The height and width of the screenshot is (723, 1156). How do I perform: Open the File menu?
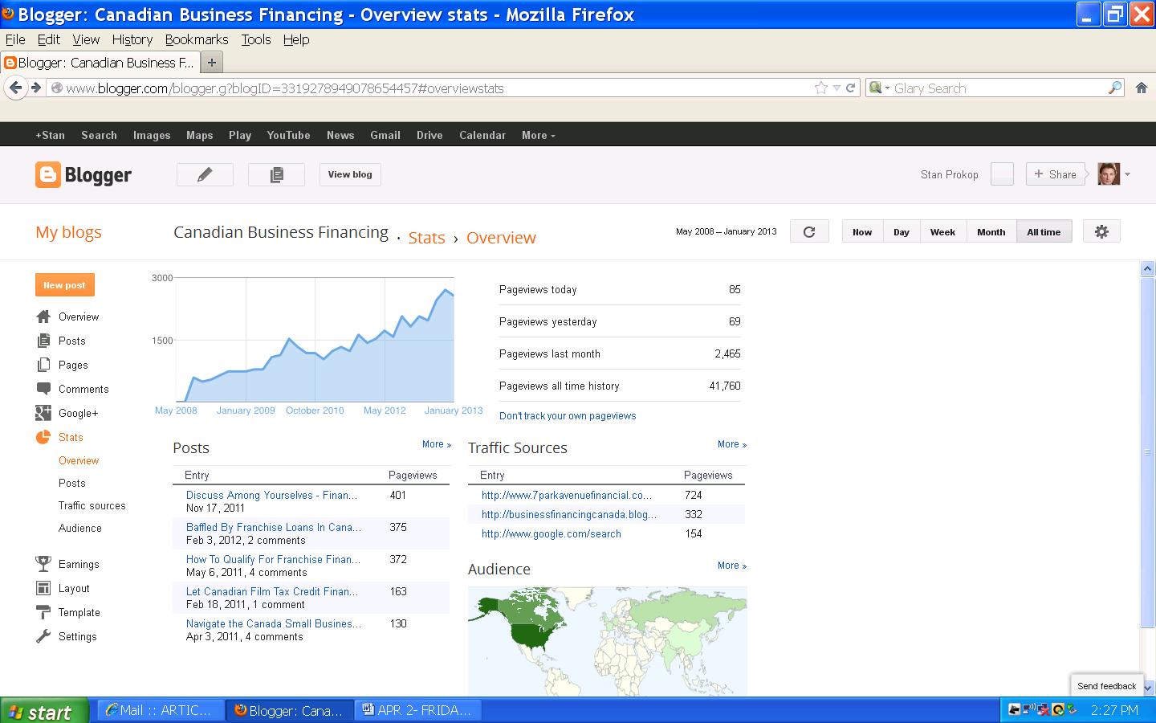[x=15, y=39]
